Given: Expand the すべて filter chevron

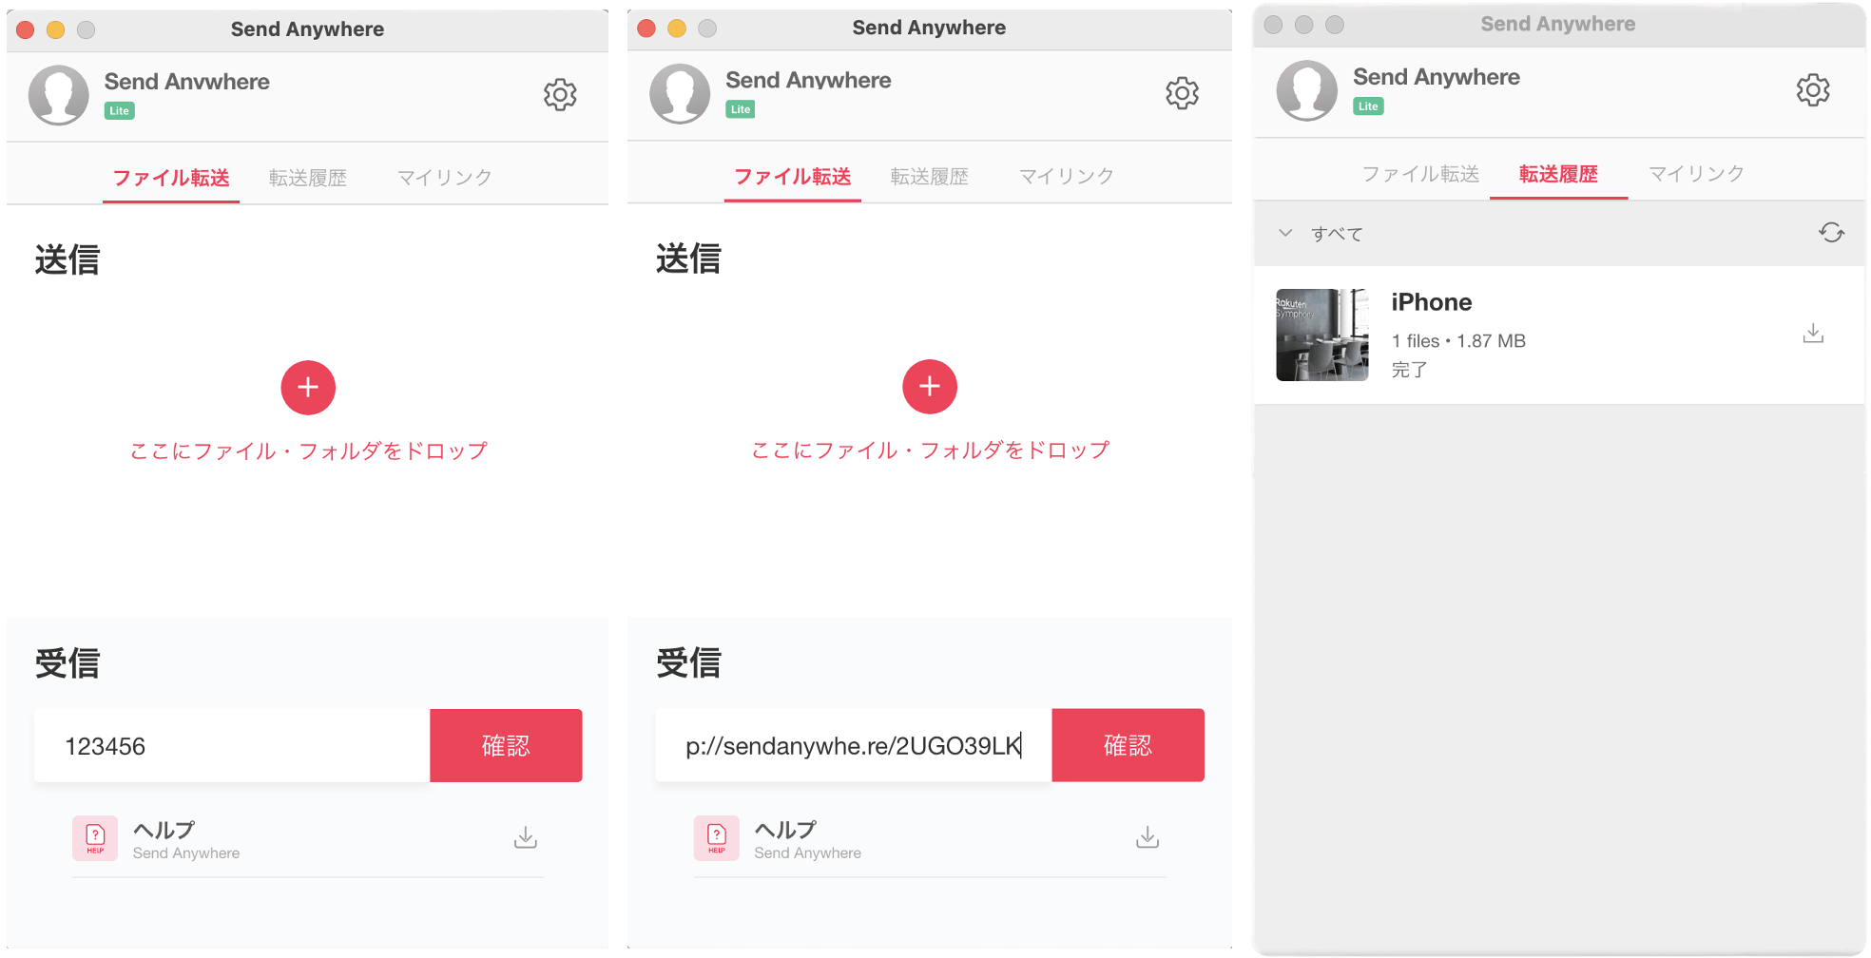Looking at the screenshot, I should click(x=1285, y=233).
